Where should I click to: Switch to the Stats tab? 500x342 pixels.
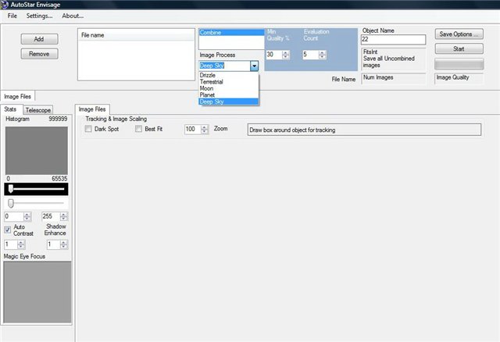tap(10, 109)
